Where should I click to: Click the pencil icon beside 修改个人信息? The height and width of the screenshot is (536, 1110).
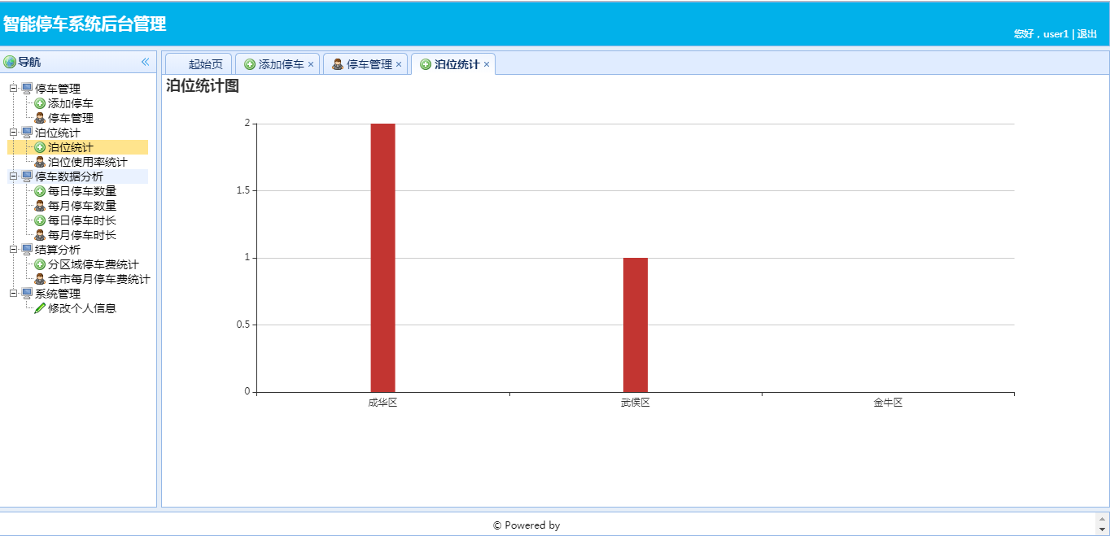tap(40, 308)
